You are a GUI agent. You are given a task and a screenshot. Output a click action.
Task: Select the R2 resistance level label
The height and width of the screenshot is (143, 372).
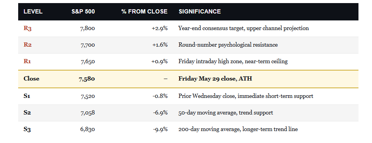[x=27, y=45]
